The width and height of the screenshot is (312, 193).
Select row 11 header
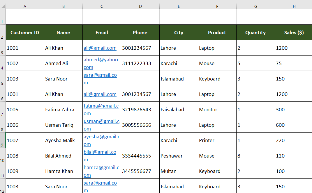pos(3,171)
